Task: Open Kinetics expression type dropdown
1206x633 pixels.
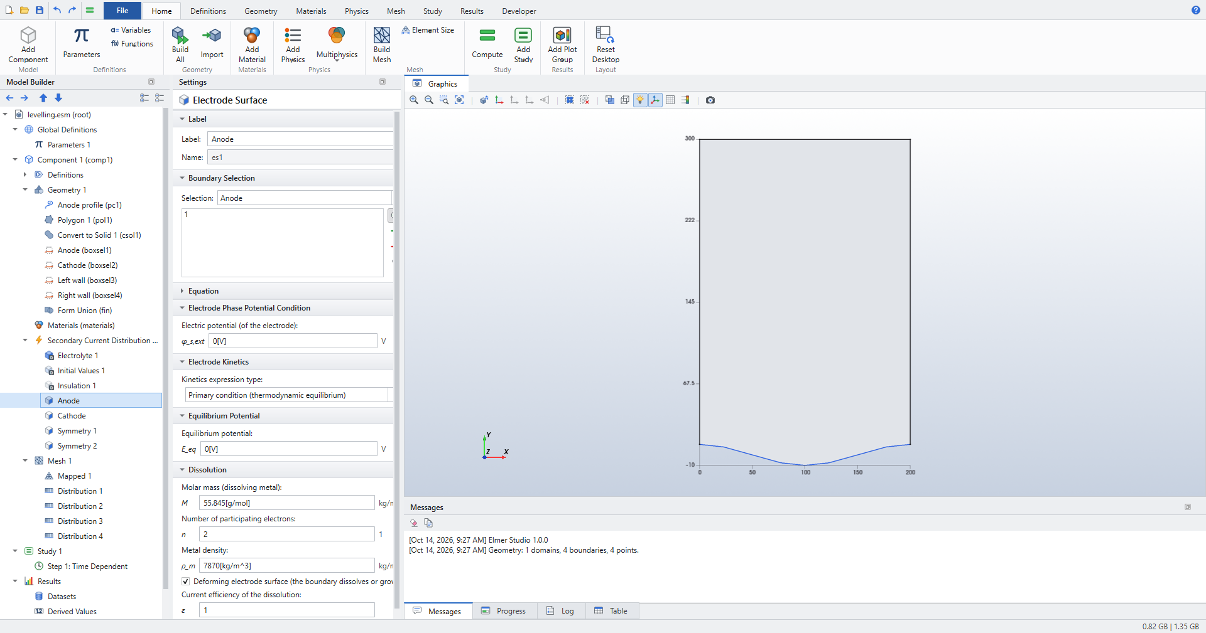Action: tap(289, 395)
